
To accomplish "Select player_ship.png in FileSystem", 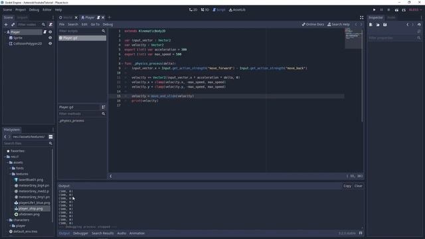I will pyautogui.click(x=31, y=208).
